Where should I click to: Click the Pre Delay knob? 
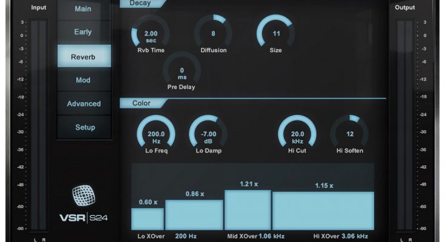182,70
